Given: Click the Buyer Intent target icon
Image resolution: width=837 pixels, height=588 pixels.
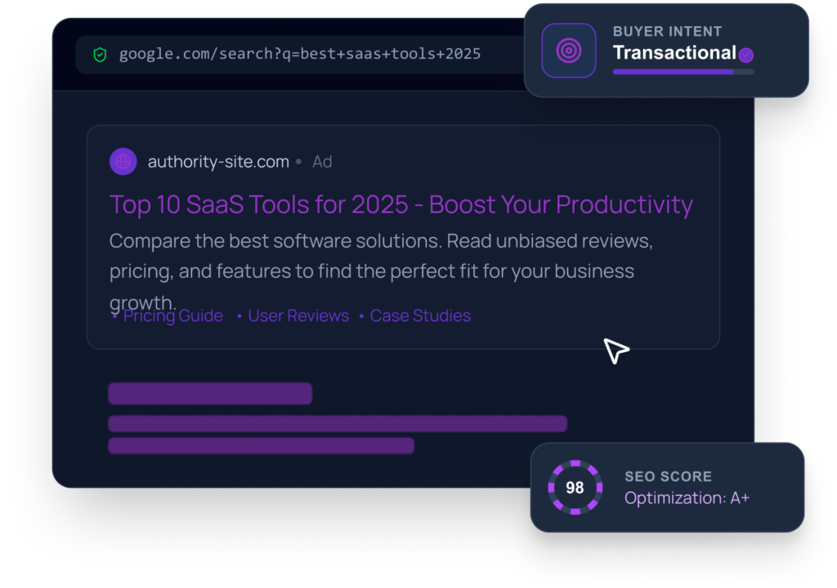Looking at the screenshot, I should (568, 51).
